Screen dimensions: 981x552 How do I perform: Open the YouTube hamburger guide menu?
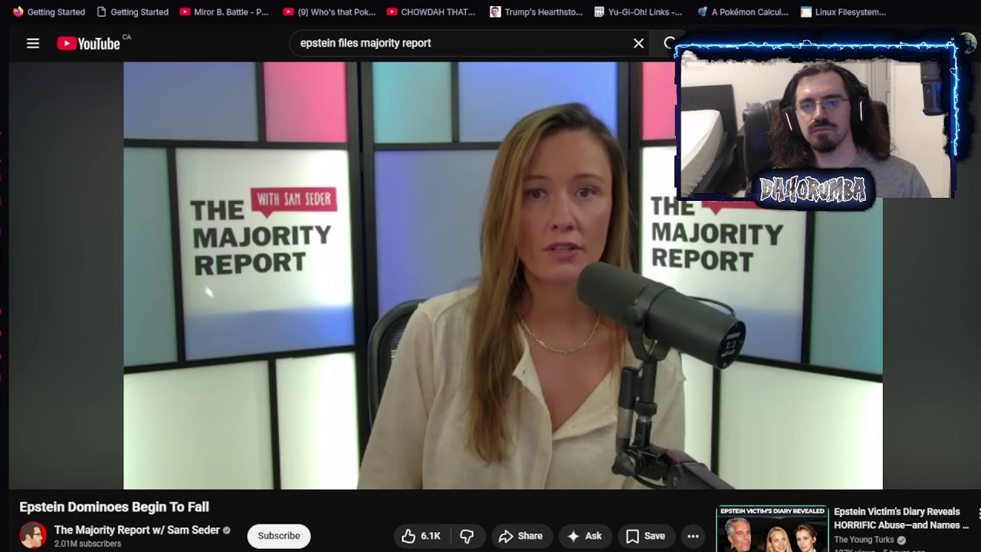33,44
